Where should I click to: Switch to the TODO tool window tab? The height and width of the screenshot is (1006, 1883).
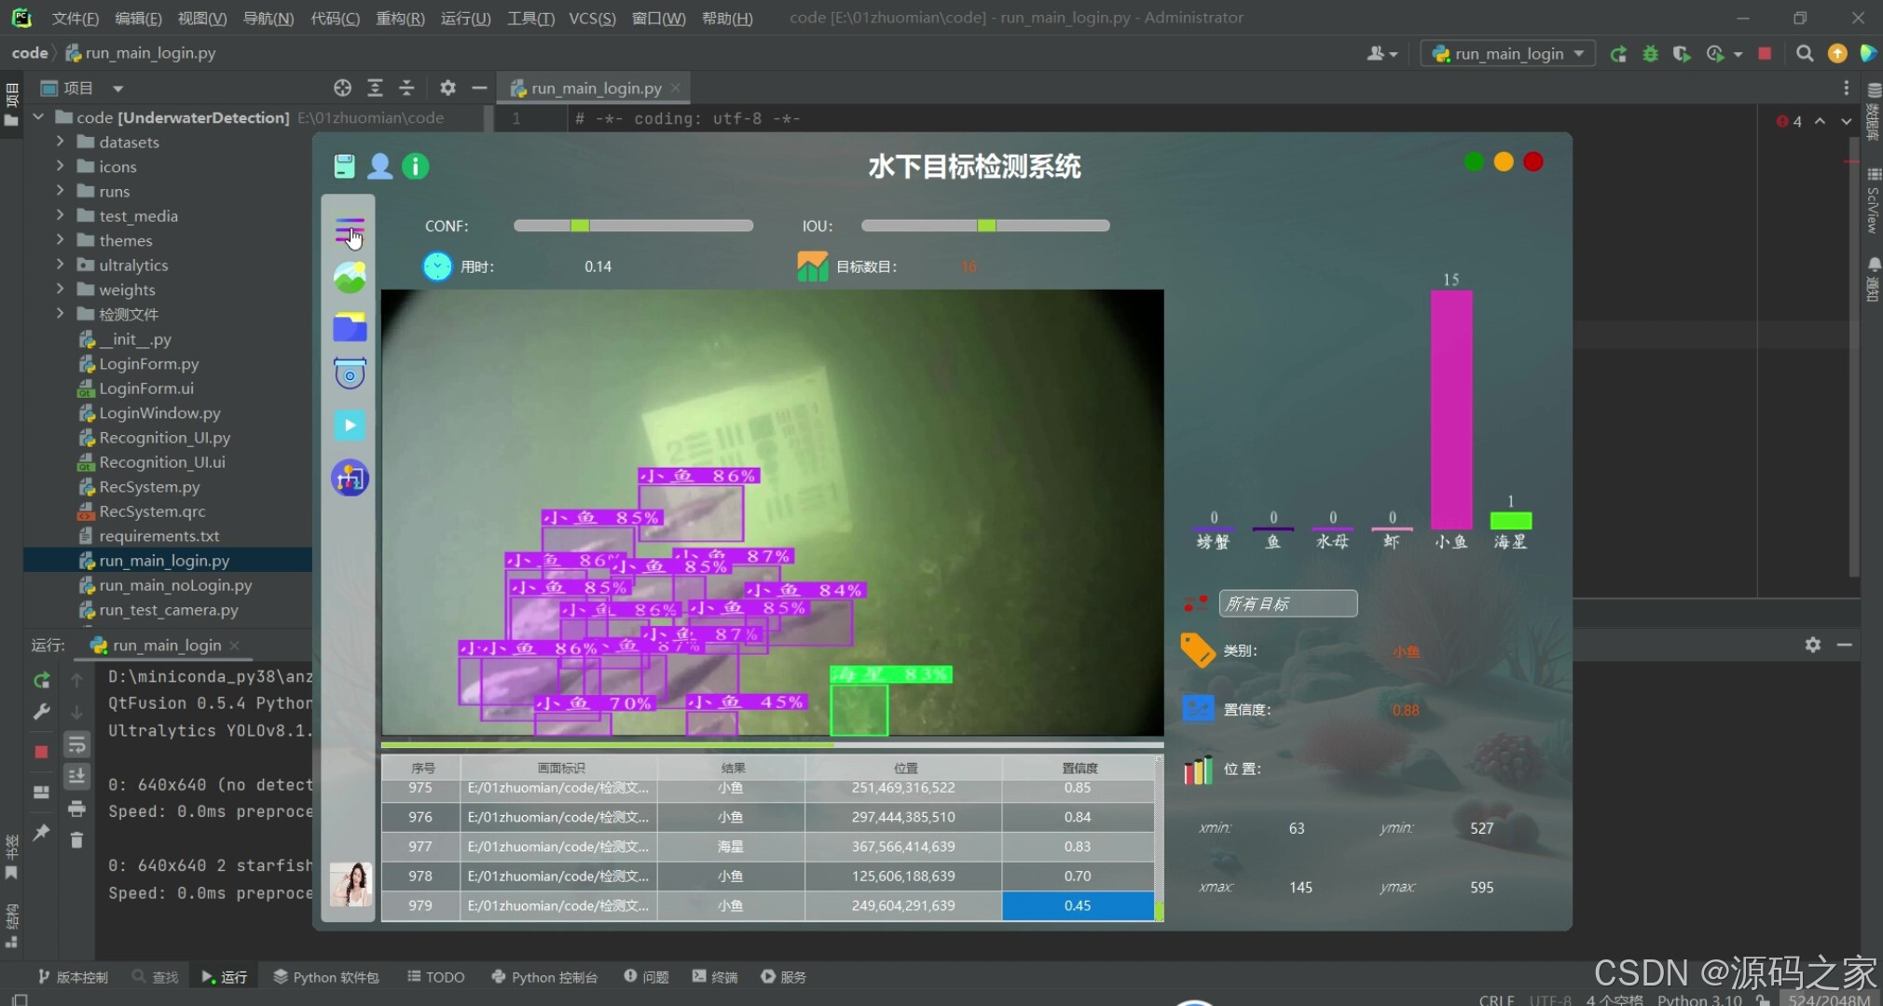436,976
